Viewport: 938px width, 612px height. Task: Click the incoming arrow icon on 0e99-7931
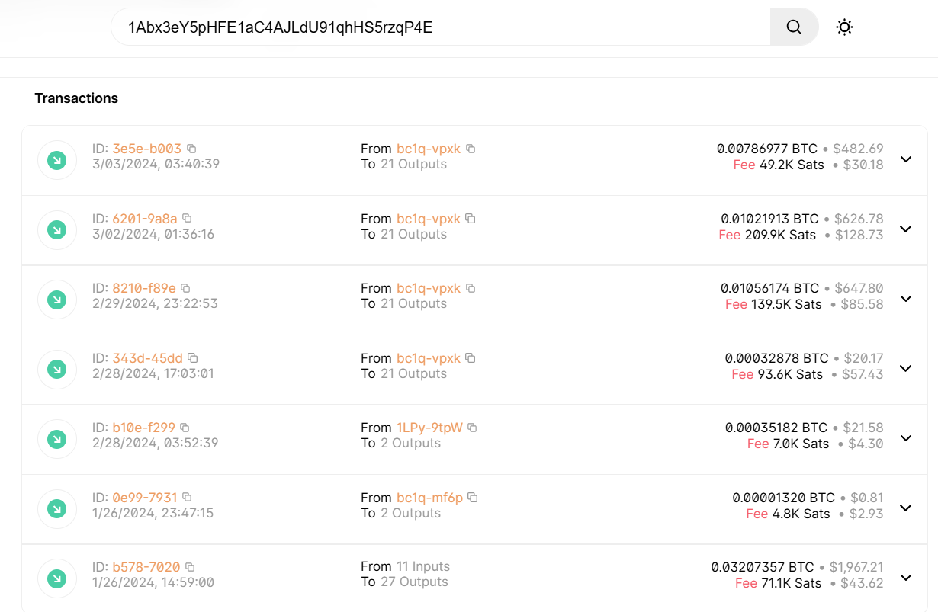click(x=57, y=508)
